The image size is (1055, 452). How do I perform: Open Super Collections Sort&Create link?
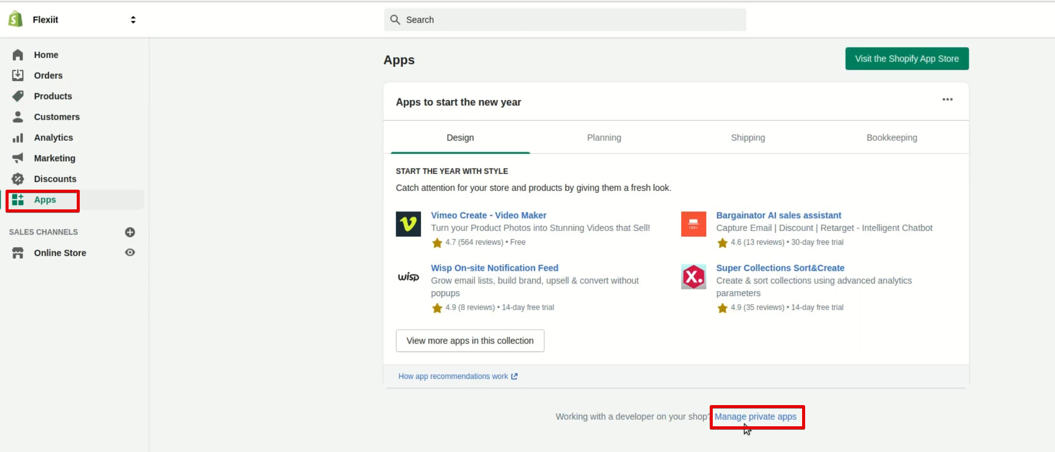pyautogui.click(x=780, y=268)
